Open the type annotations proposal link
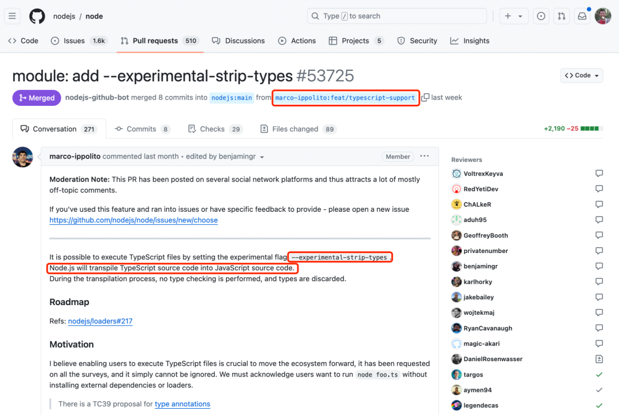The width and height of the screenshot is (619, 415). (x=182, y=404)
